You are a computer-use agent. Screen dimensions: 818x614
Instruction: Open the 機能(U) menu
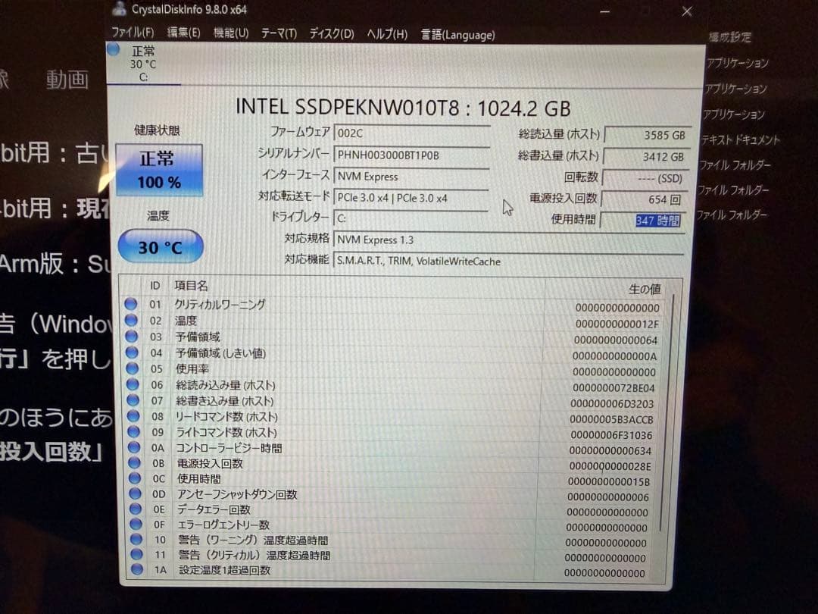230,33
